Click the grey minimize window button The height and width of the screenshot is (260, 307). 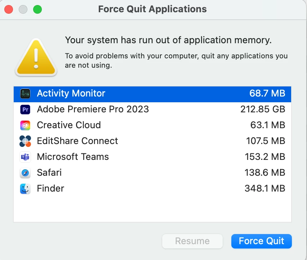click(x=23, y=9)
